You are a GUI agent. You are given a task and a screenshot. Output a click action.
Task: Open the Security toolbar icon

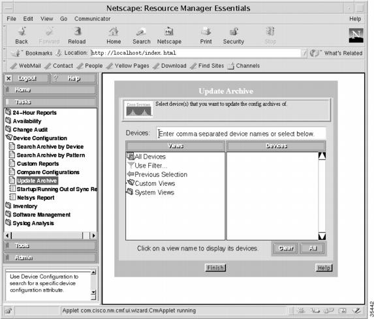pos(234,35)
